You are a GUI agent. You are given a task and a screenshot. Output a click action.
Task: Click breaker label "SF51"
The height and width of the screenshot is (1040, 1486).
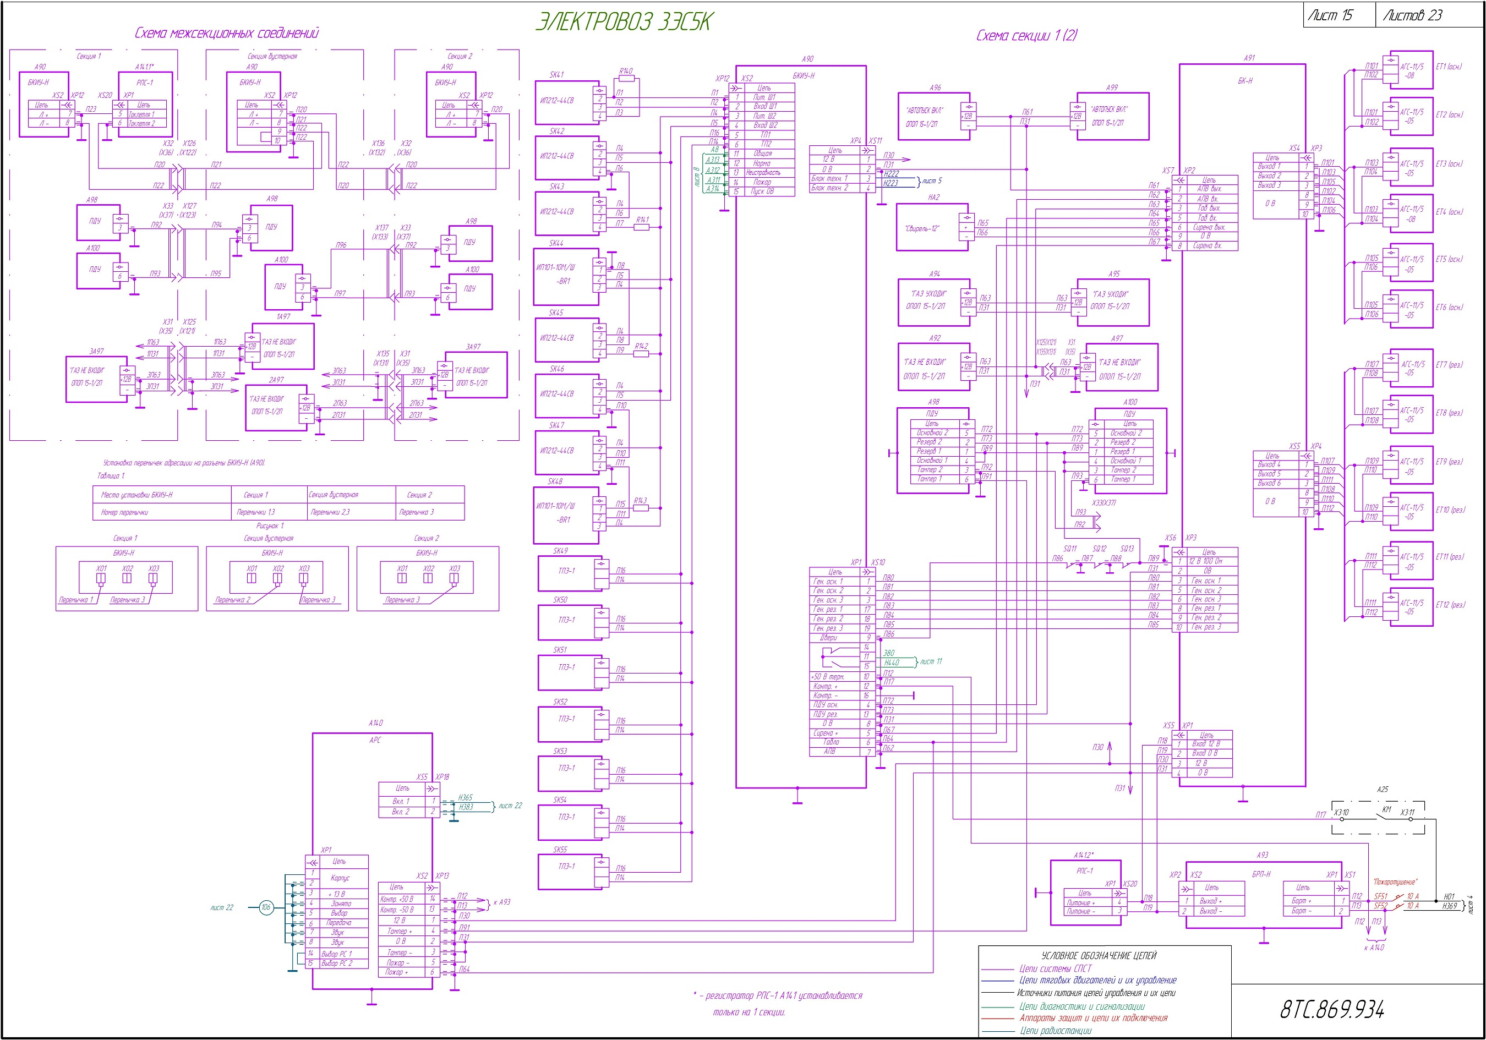click(1380, 896)
